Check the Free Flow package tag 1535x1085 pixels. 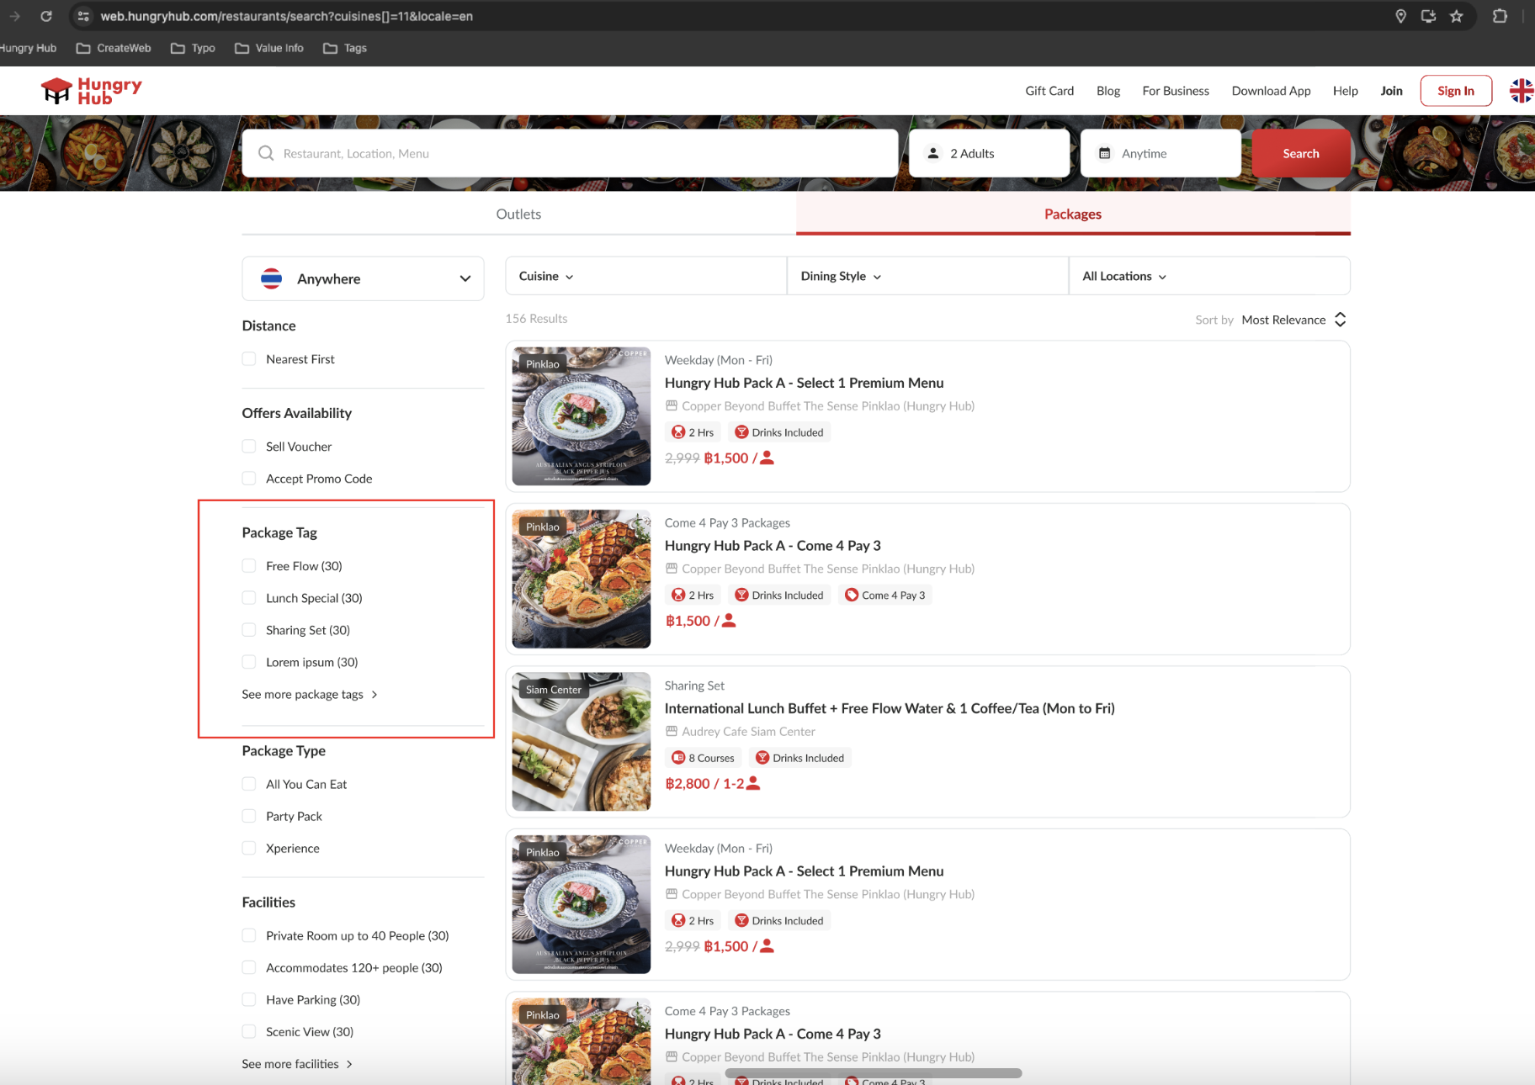[249, 566]
